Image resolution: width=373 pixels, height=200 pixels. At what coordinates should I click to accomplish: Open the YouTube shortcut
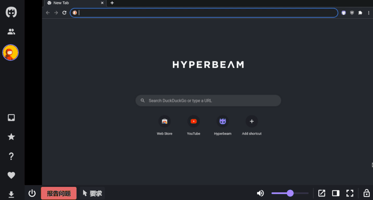click(194, 125)
